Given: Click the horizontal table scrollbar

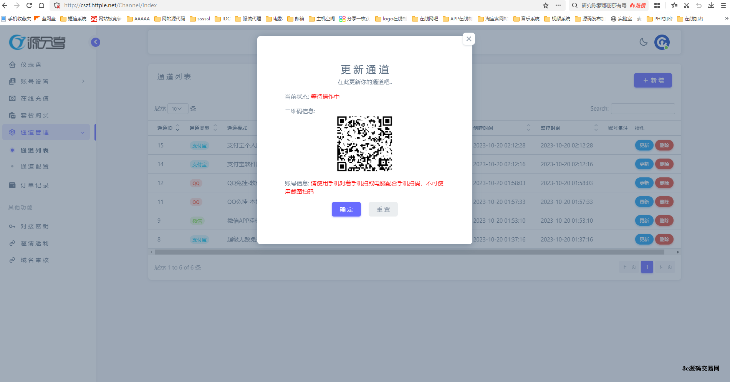Looking at the screenshot, I should coord(409,252).
